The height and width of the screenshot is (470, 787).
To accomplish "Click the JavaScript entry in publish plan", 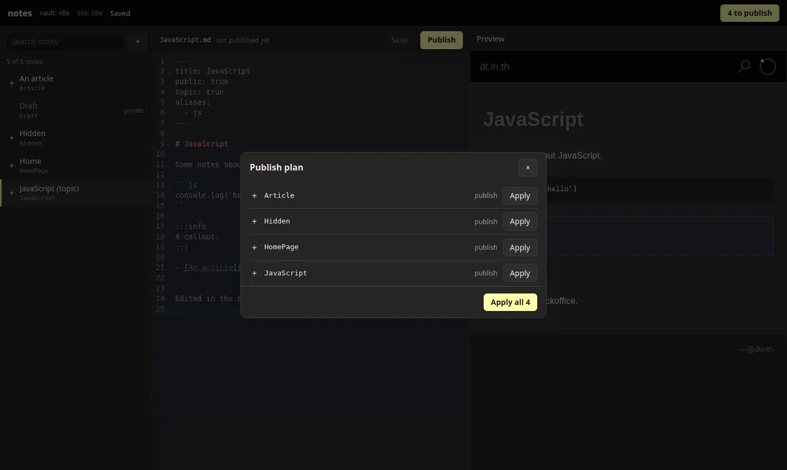I will [285, 273].
